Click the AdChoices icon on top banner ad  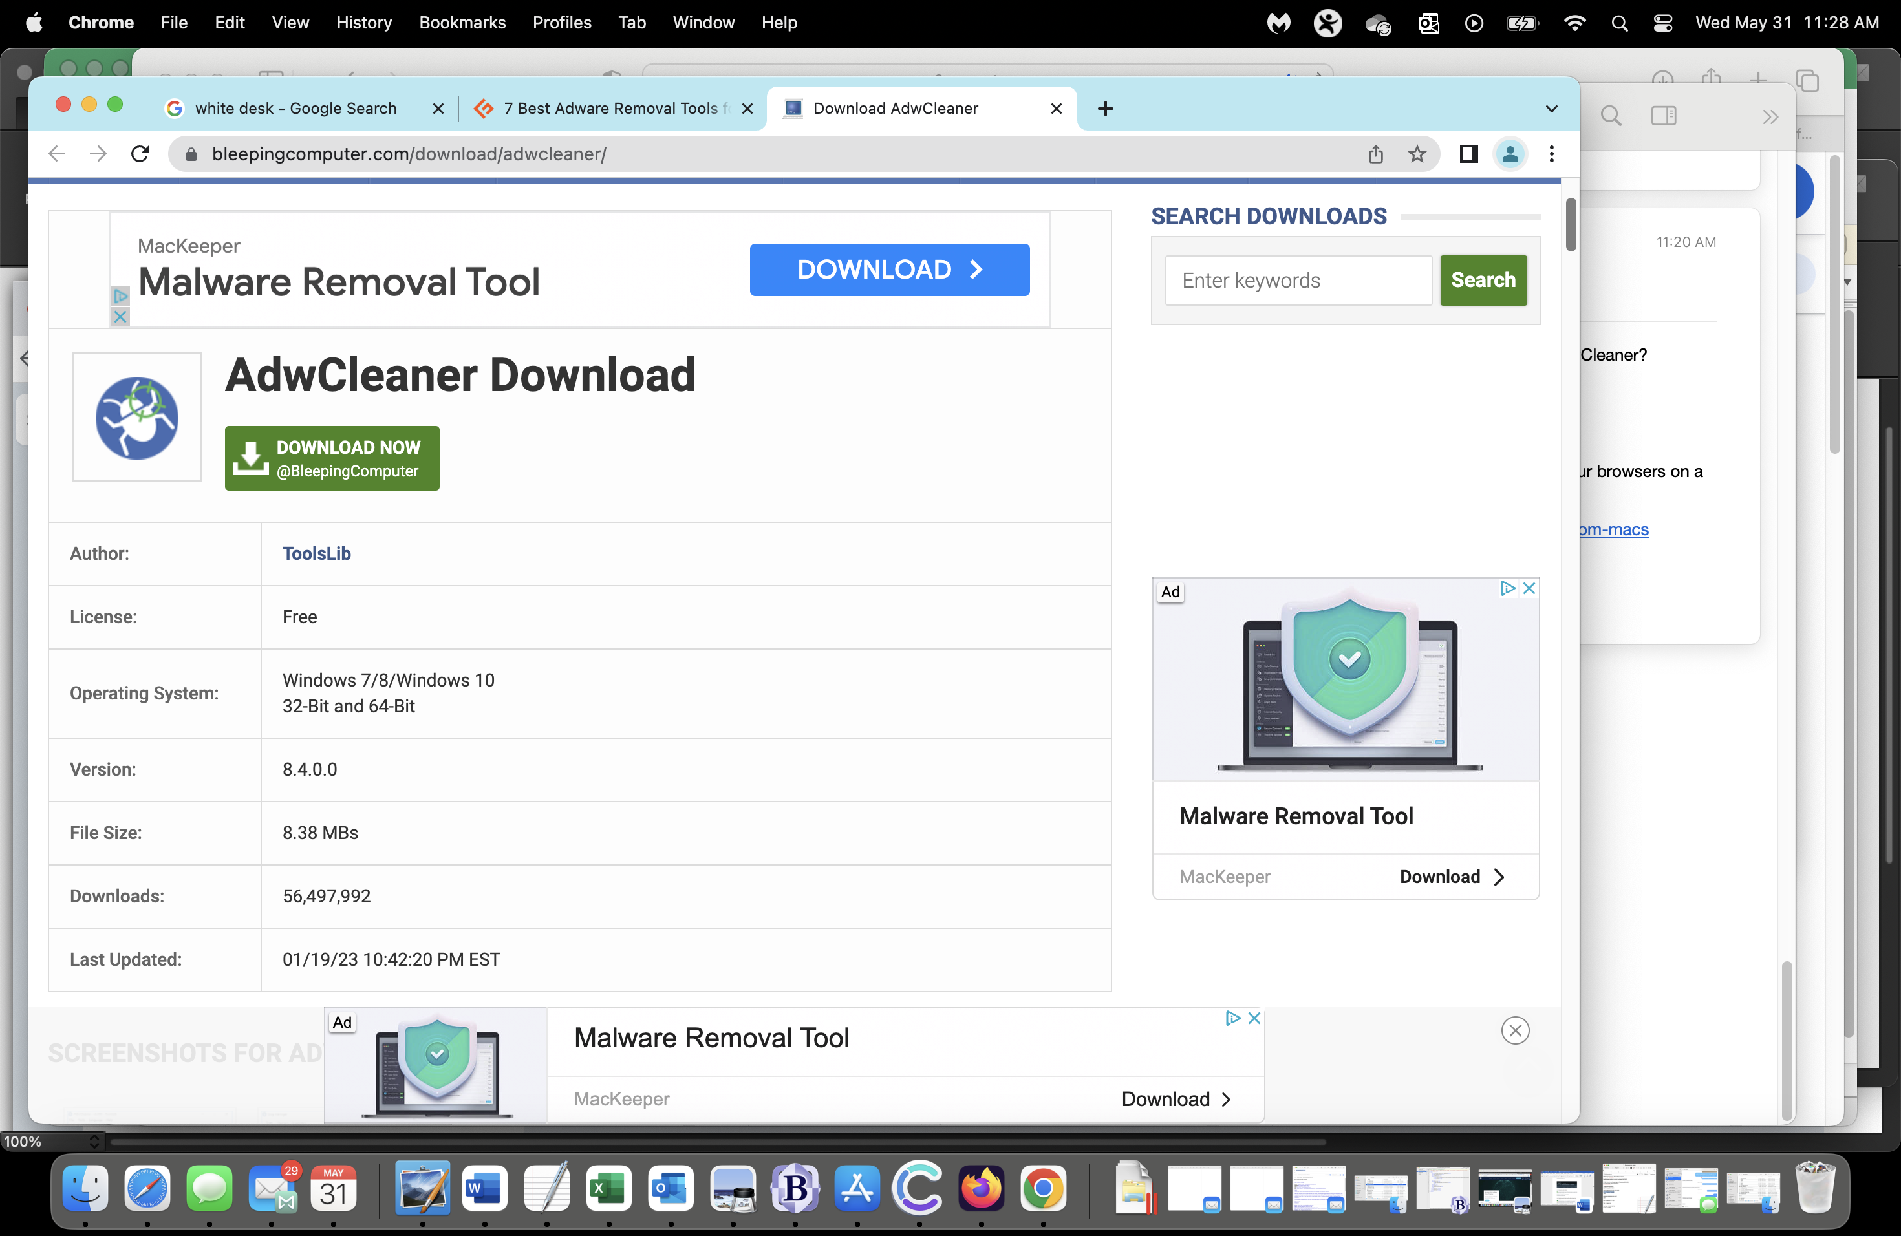[x=120, y=296]
